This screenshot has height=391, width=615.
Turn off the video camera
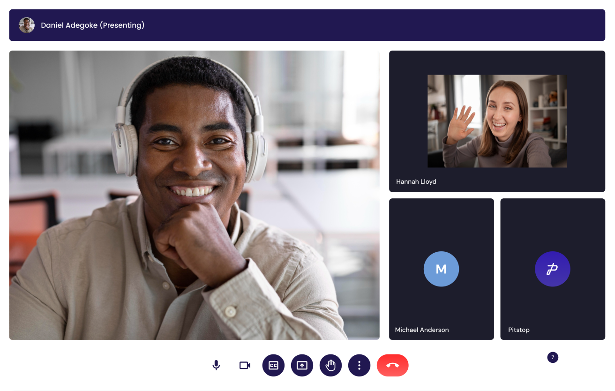pos(245,365)
